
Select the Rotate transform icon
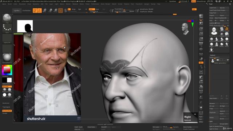(56, 11)
